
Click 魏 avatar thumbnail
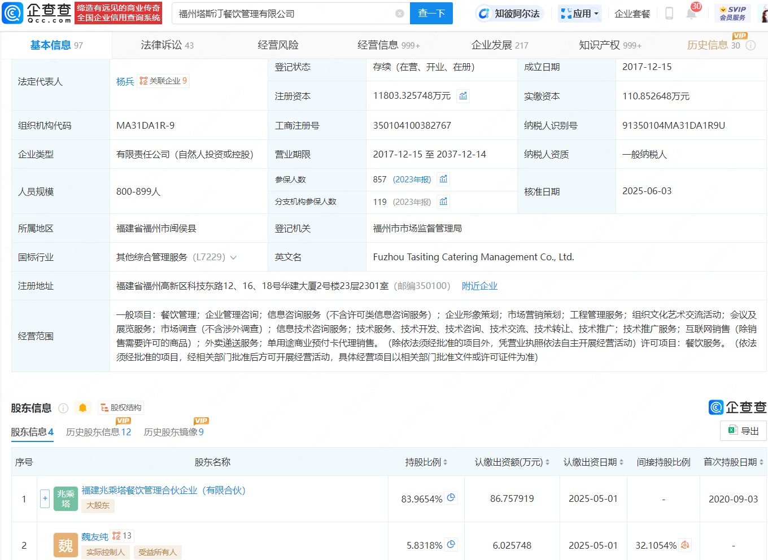[x=66, y=545]
